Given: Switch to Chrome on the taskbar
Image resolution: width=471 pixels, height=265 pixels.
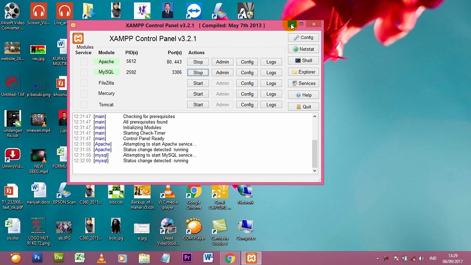Looking at the screenshot, I should click(x=230, y=258).
